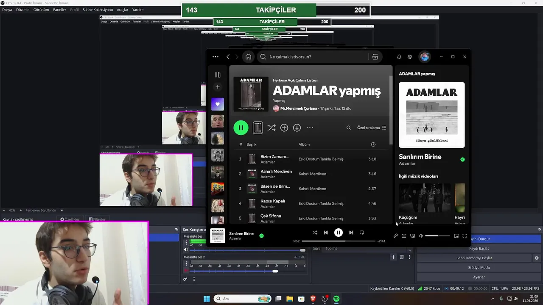543x305 pixels.
Task: Open OBS preview scaling dropdown
Action: (62, 210)
